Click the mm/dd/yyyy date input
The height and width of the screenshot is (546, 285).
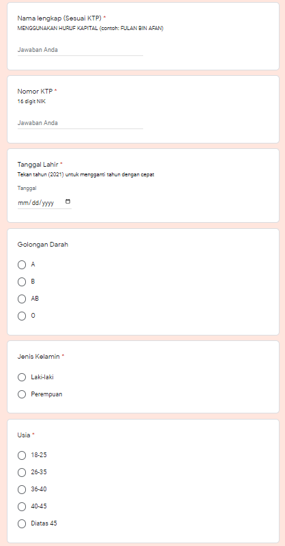[x=44, y=203]
